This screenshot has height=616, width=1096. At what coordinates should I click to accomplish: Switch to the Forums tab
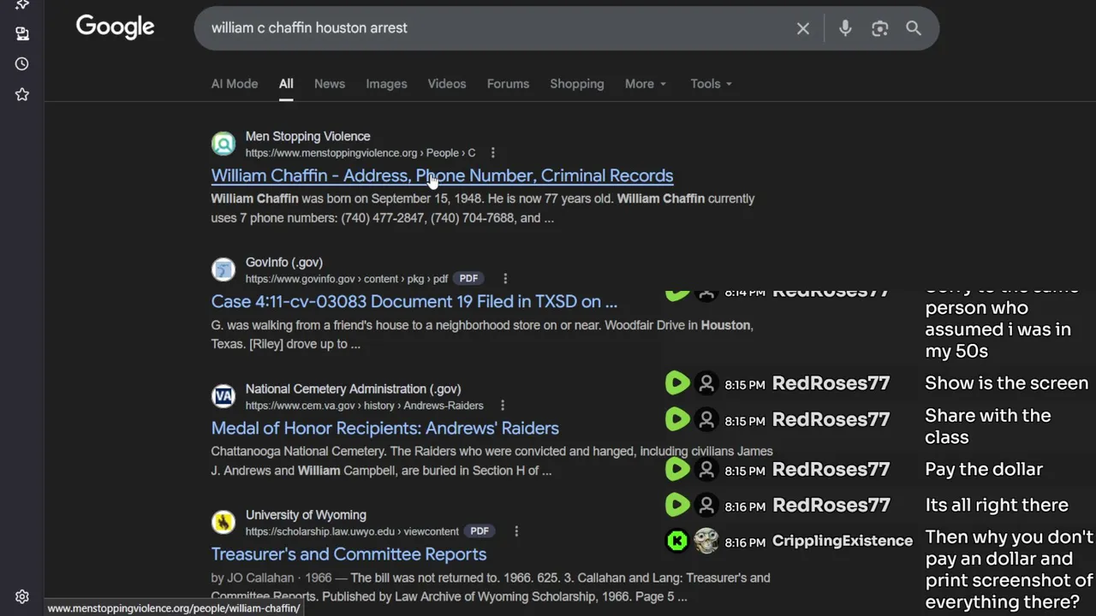coord(508,84)
